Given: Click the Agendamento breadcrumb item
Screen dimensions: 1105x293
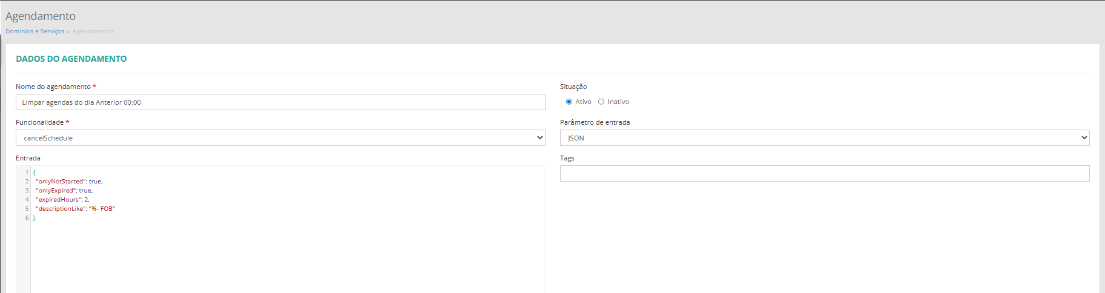Looking at the screenshot, I should [93, 31].
